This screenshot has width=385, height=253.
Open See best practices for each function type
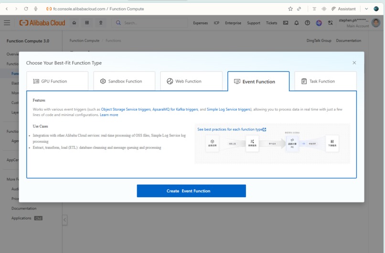pyautogui.click(x=232, y=129)
